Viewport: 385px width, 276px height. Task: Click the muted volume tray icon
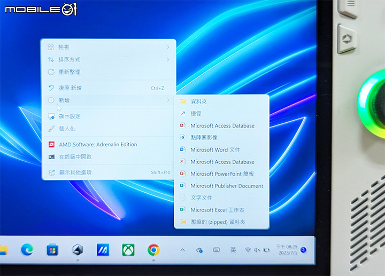(257, 250)
